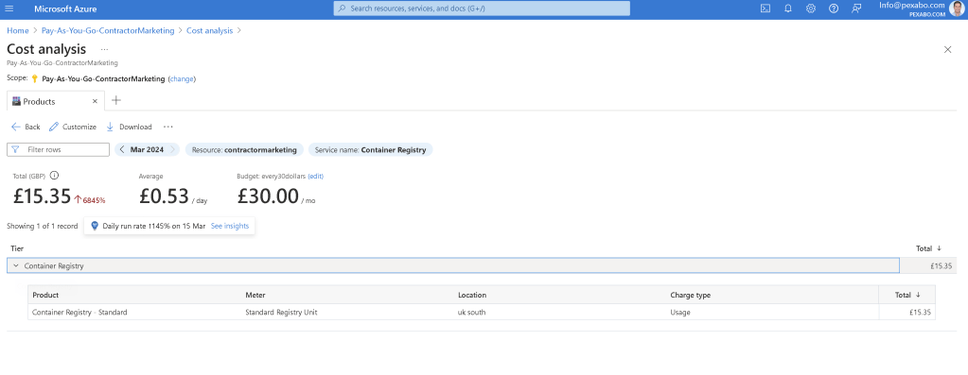Open portal settings gear
The width and height of the screenshot is (968, 375).
click(x=811, y=9)
